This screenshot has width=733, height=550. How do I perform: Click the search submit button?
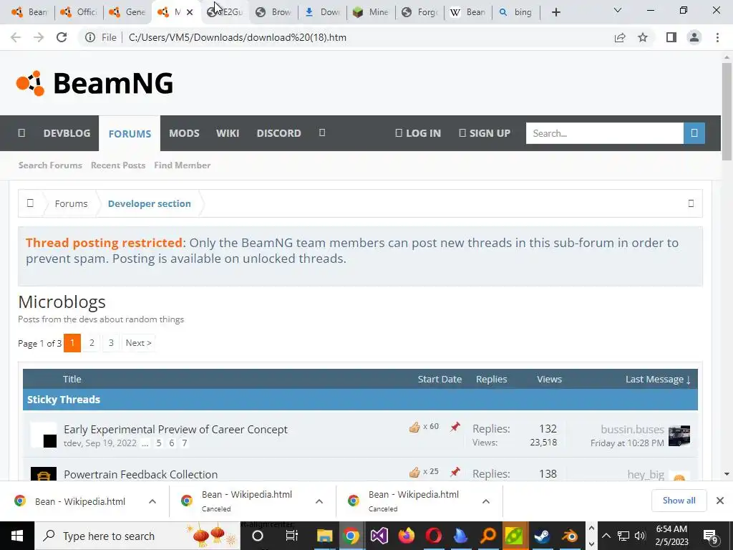click(x=694, y=133)
